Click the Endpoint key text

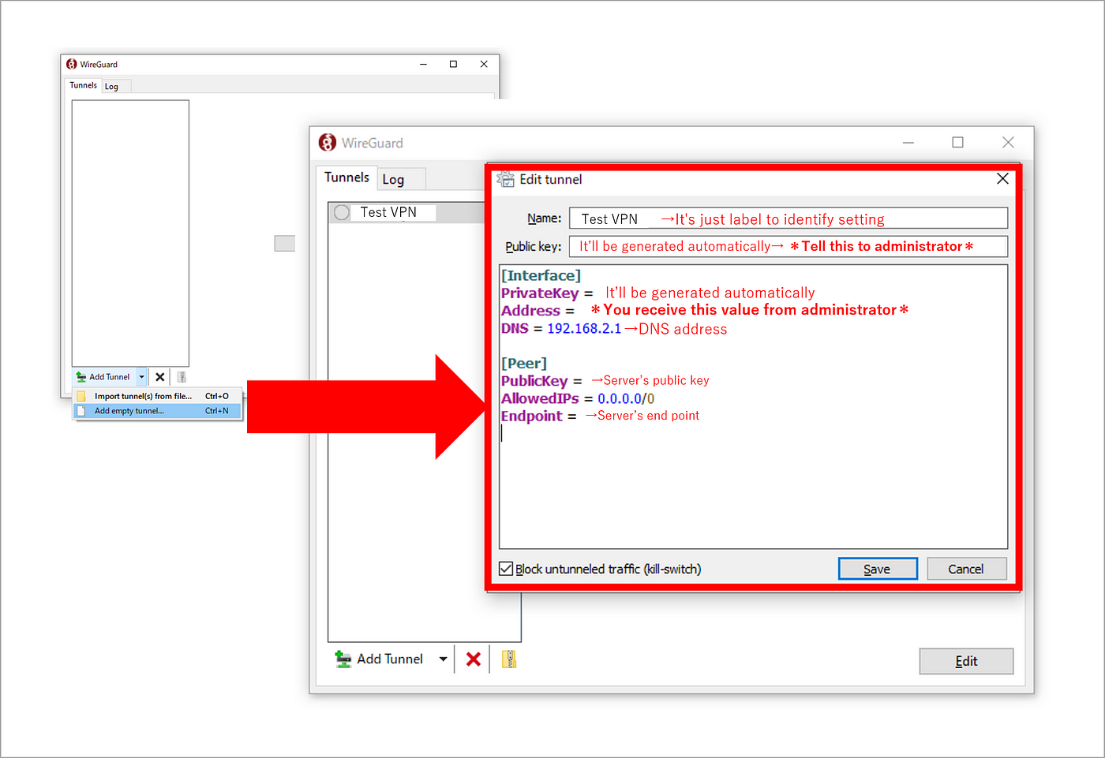[x=532, y=416]
